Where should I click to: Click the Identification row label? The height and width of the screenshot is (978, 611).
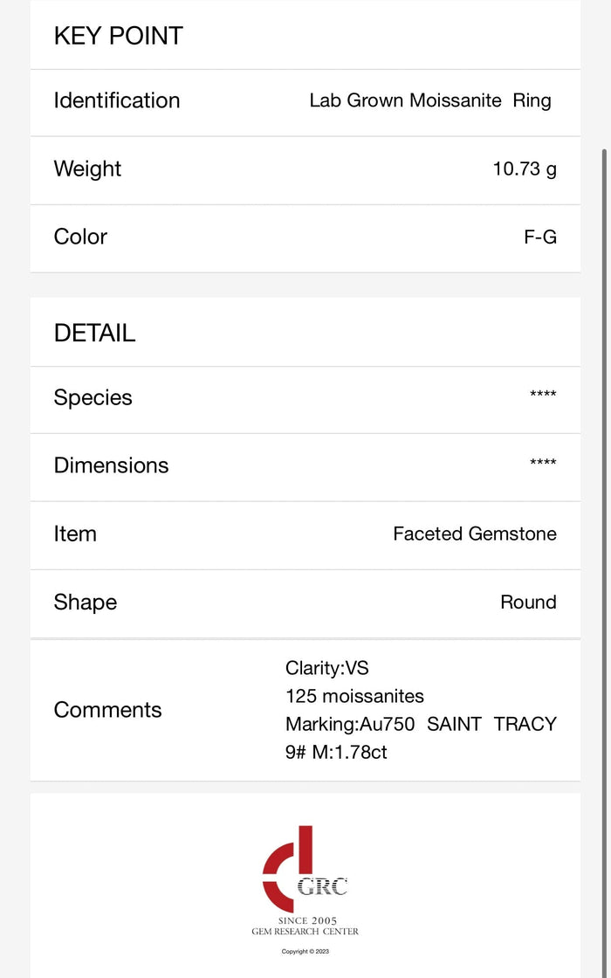(117, 100)
